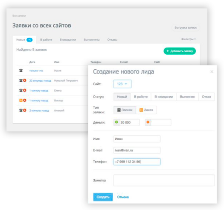
Task: Click red fire icon in Николай Петрович row
Action: [x=25, y=80]
